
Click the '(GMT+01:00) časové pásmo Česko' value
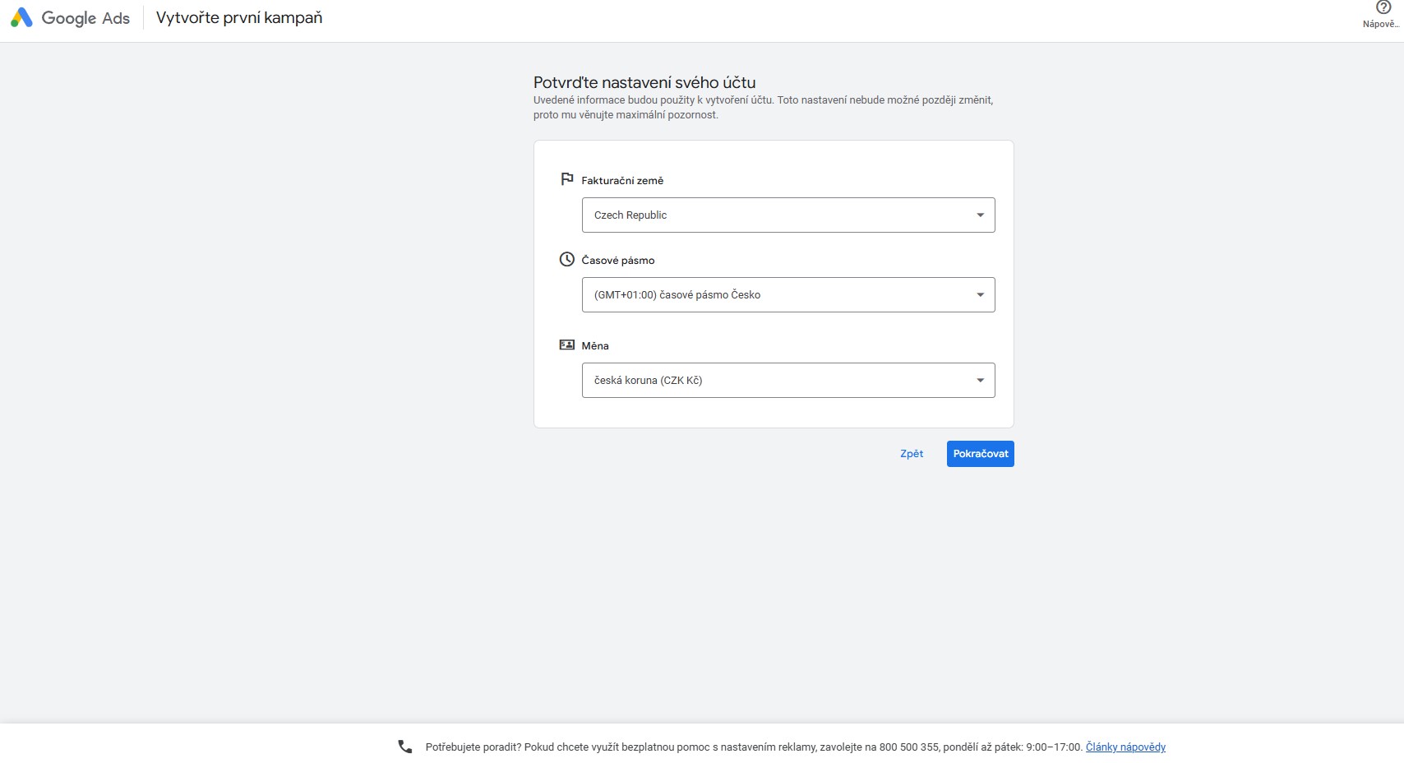click(677, 295)
